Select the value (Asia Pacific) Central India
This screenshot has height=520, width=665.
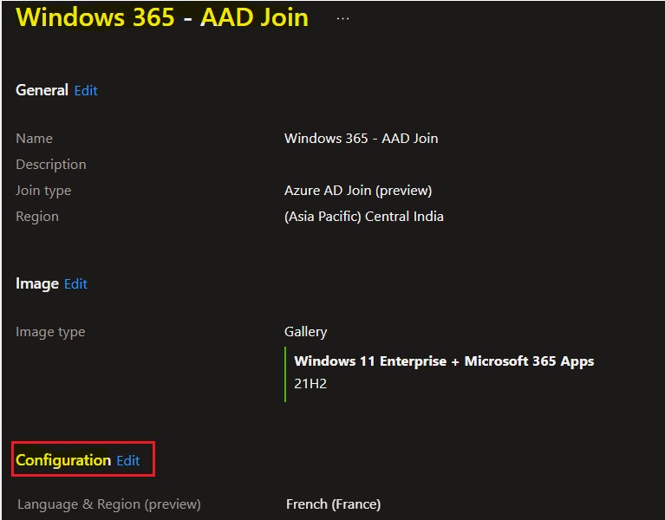pos(364,217)
